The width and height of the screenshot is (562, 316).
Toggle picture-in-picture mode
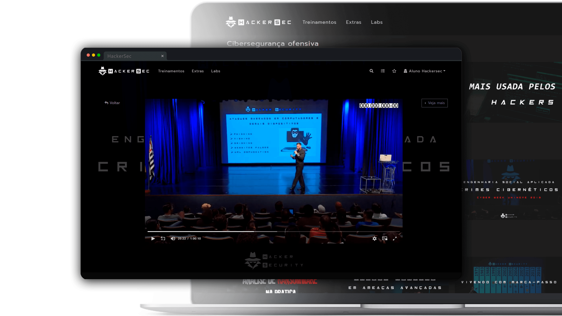pyautogui.click(x=385, y=238)
